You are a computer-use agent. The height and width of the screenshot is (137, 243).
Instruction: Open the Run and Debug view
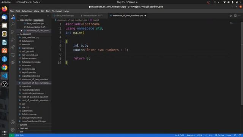coord(13,40)
